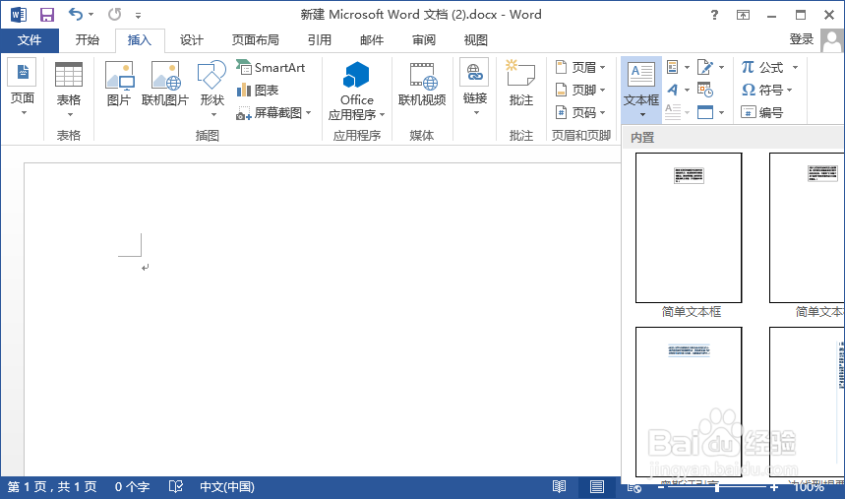Click the Redo/Repeat icon
The height and width of the screenshot is (499, 845).
(x=115, y=15)
